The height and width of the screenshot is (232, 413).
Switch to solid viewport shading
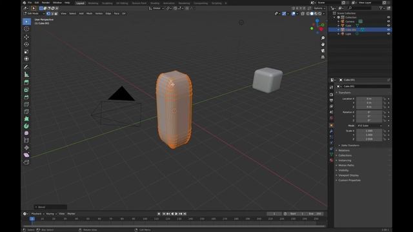(x=312, y=14)
